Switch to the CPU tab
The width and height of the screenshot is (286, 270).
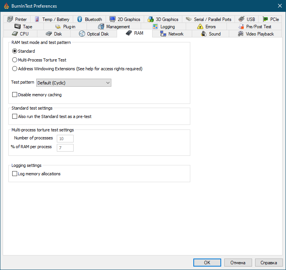tap(20, 34)
